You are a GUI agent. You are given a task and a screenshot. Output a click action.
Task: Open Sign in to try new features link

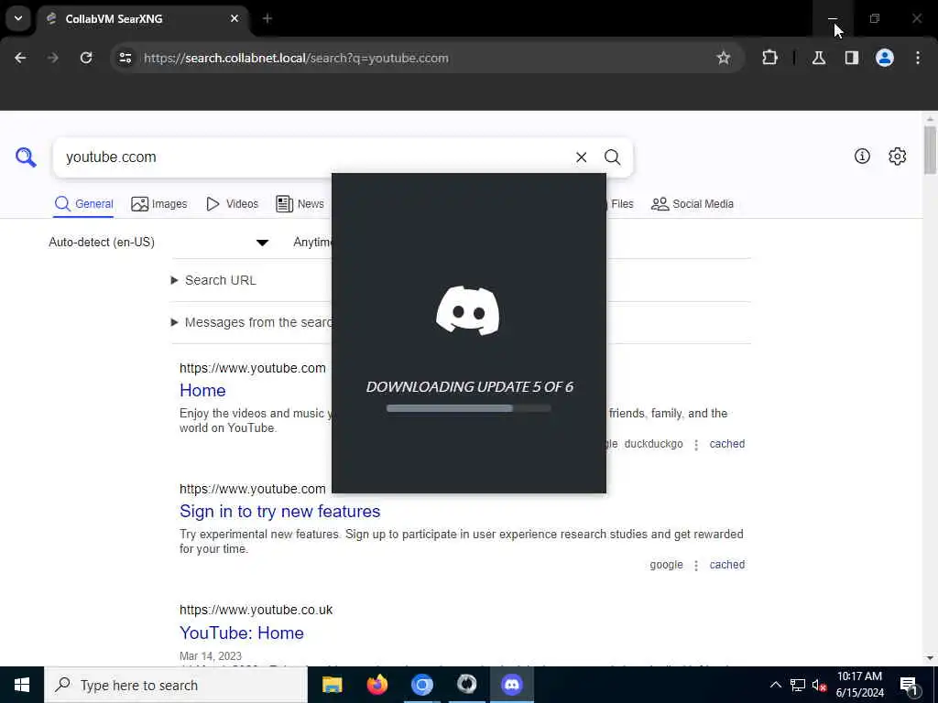(280, 511)
